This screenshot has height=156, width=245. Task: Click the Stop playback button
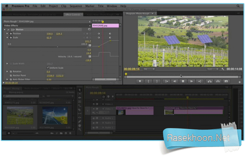(x=183, y=81)
